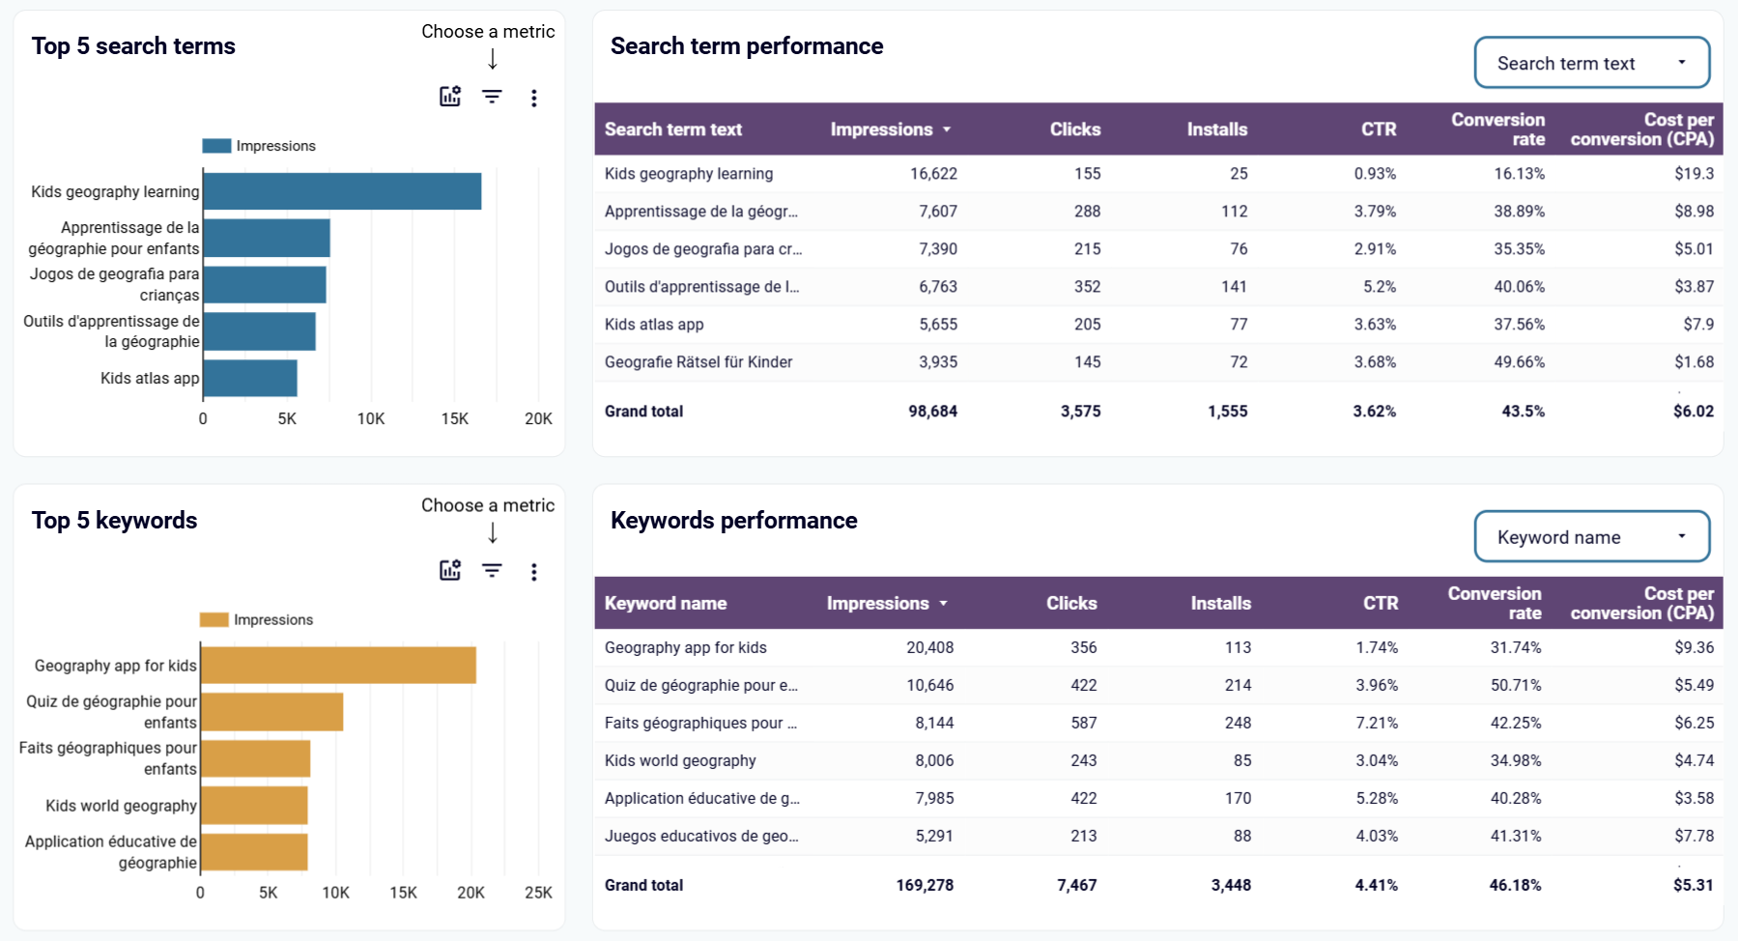
Task: Click the Geography app for kids bar
Action: click(x=338, y=665)
